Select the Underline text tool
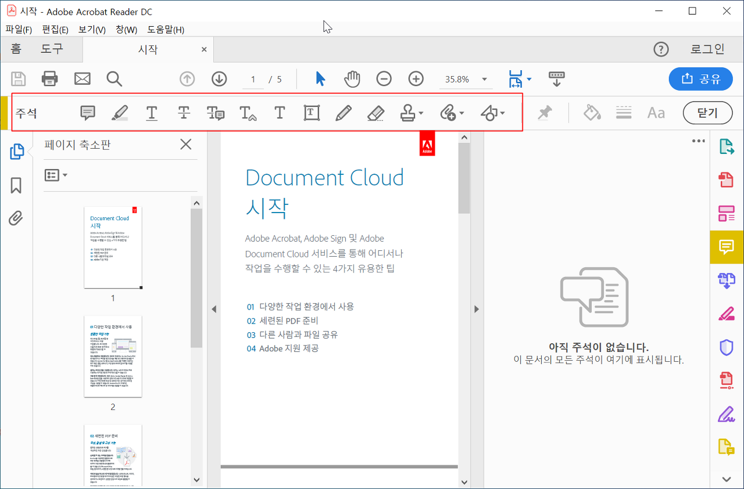744x489 pixels. [152, 113]
